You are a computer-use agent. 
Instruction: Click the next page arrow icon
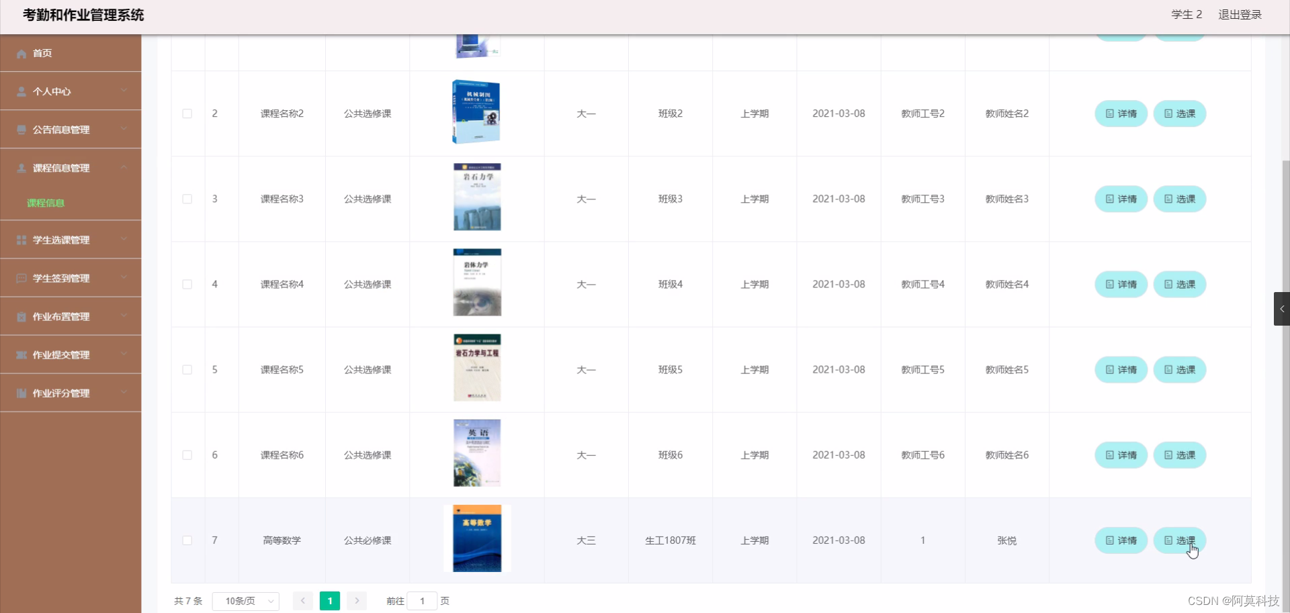pos(357,601)
